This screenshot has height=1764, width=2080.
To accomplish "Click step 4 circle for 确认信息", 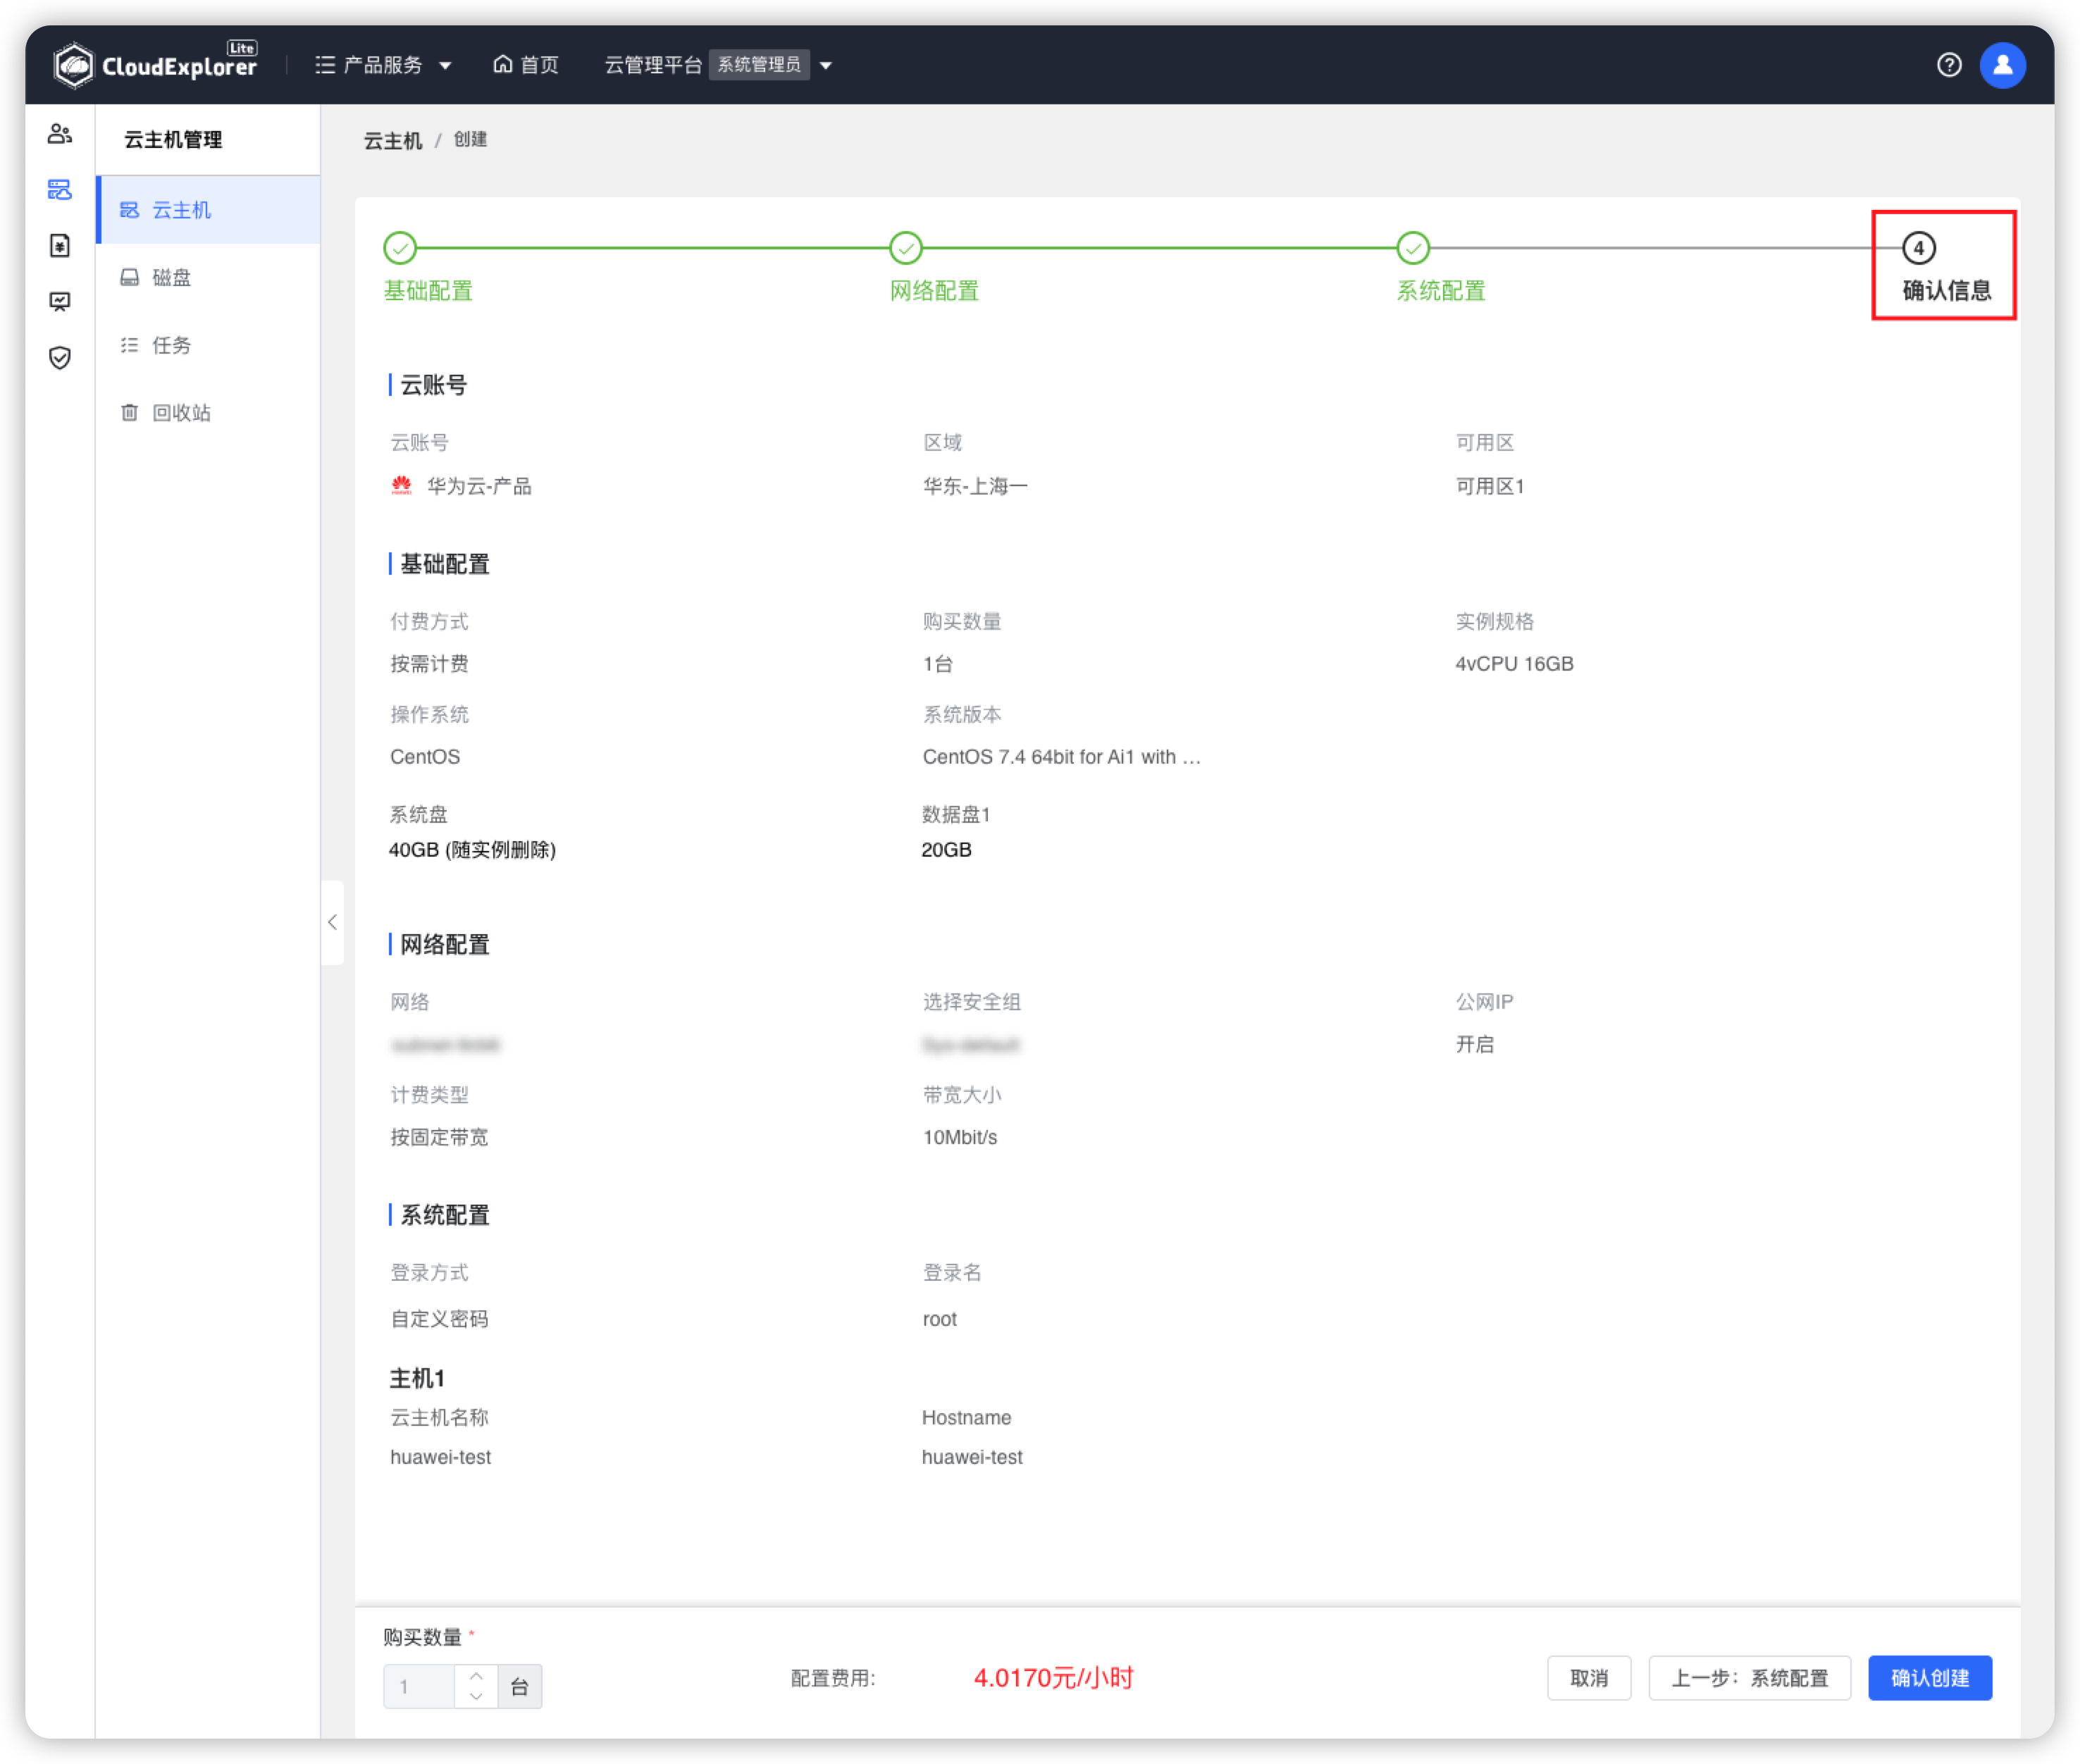I will click(x=1918, y=247).
